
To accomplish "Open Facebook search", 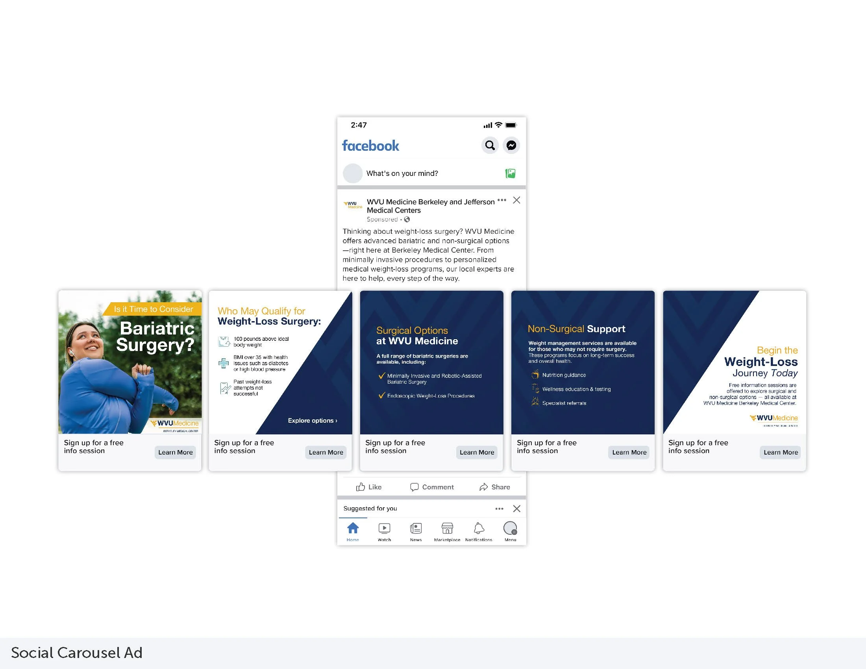I will click(x=490, y=146).
